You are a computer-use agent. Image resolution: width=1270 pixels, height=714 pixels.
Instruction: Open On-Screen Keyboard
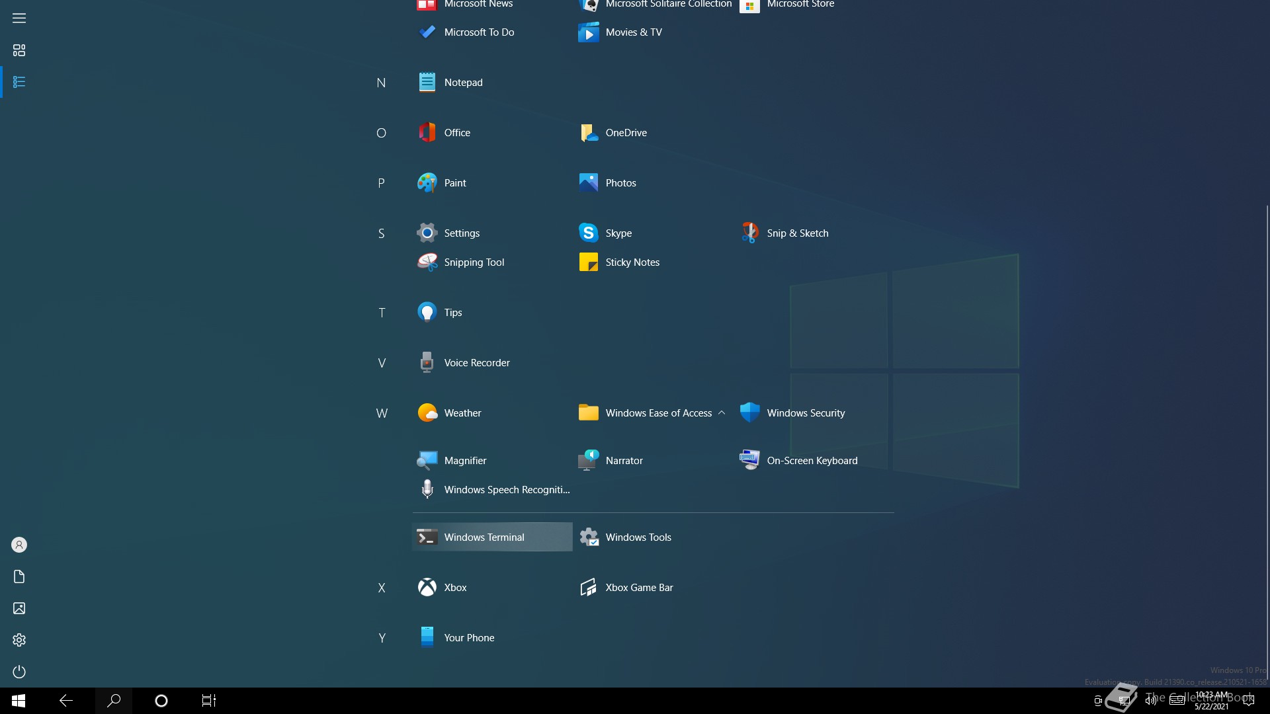815,460
